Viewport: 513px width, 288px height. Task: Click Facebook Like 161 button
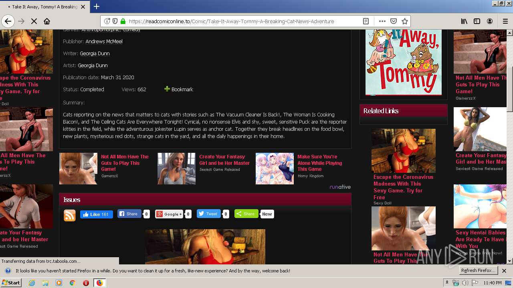point(97,214)
